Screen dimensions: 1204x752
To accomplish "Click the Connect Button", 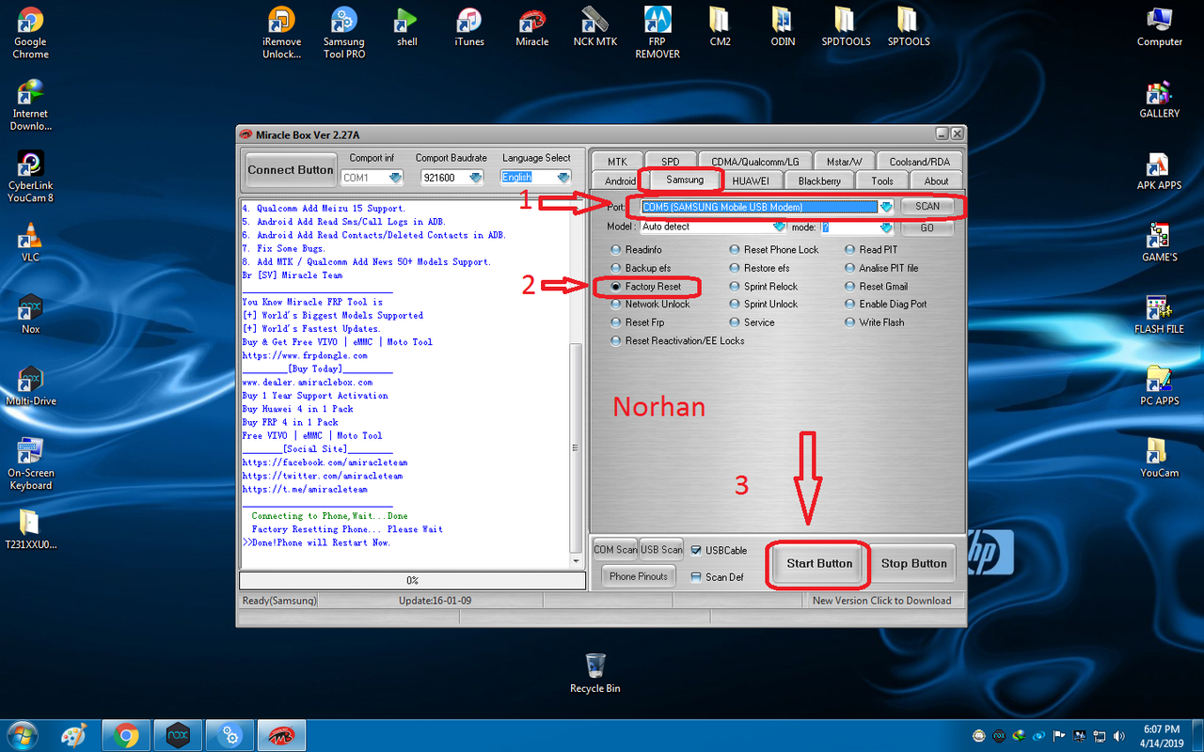I will [x=291, y=170].
